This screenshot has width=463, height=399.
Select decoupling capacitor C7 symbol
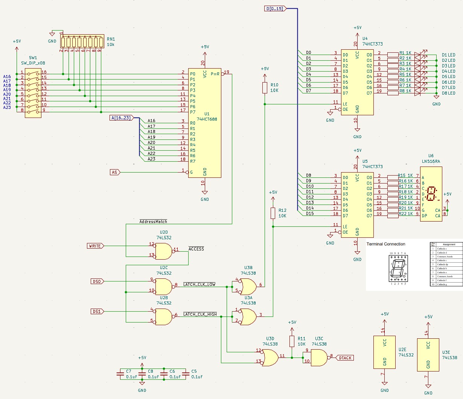tap(120, 374)
